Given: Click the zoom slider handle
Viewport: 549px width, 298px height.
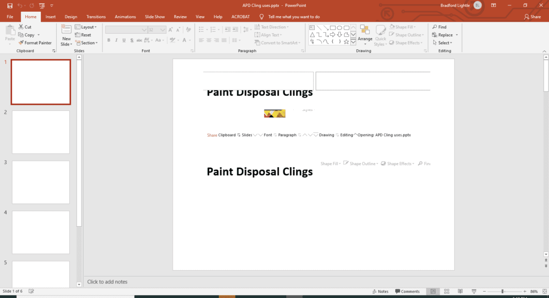Looking at the screenshot, I should pyautogui.click(x=502, y=292).
